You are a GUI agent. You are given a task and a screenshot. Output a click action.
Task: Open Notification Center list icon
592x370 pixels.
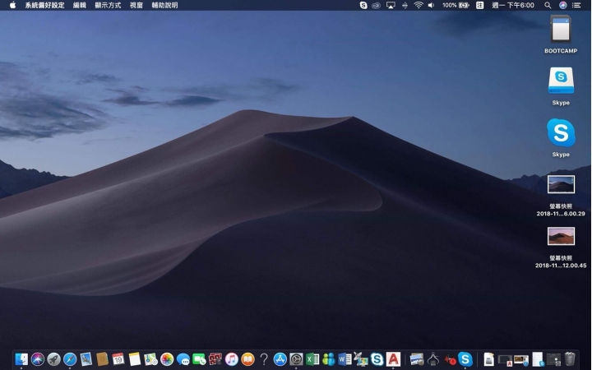click(x=576, y=5)
